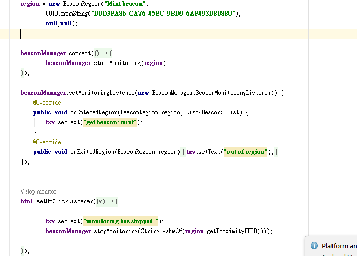Click the second @Override annotation above onExitedRegion
The image size is (357, 256).
(x=47, y=142)
